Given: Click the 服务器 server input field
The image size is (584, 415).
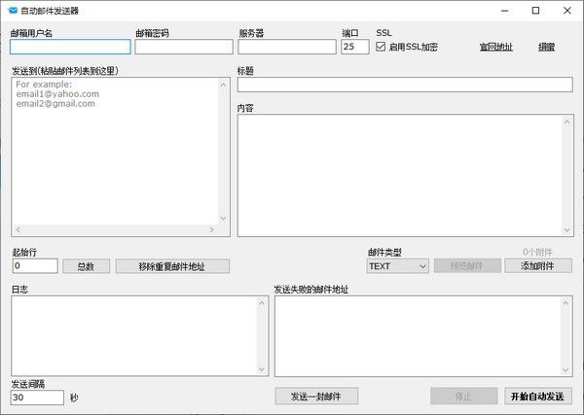Looking at the screenshot, I should (x=287, y=47).
